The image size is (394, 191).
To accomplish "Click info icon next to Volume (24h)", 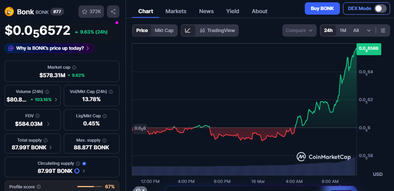I will tap(47, 92).
